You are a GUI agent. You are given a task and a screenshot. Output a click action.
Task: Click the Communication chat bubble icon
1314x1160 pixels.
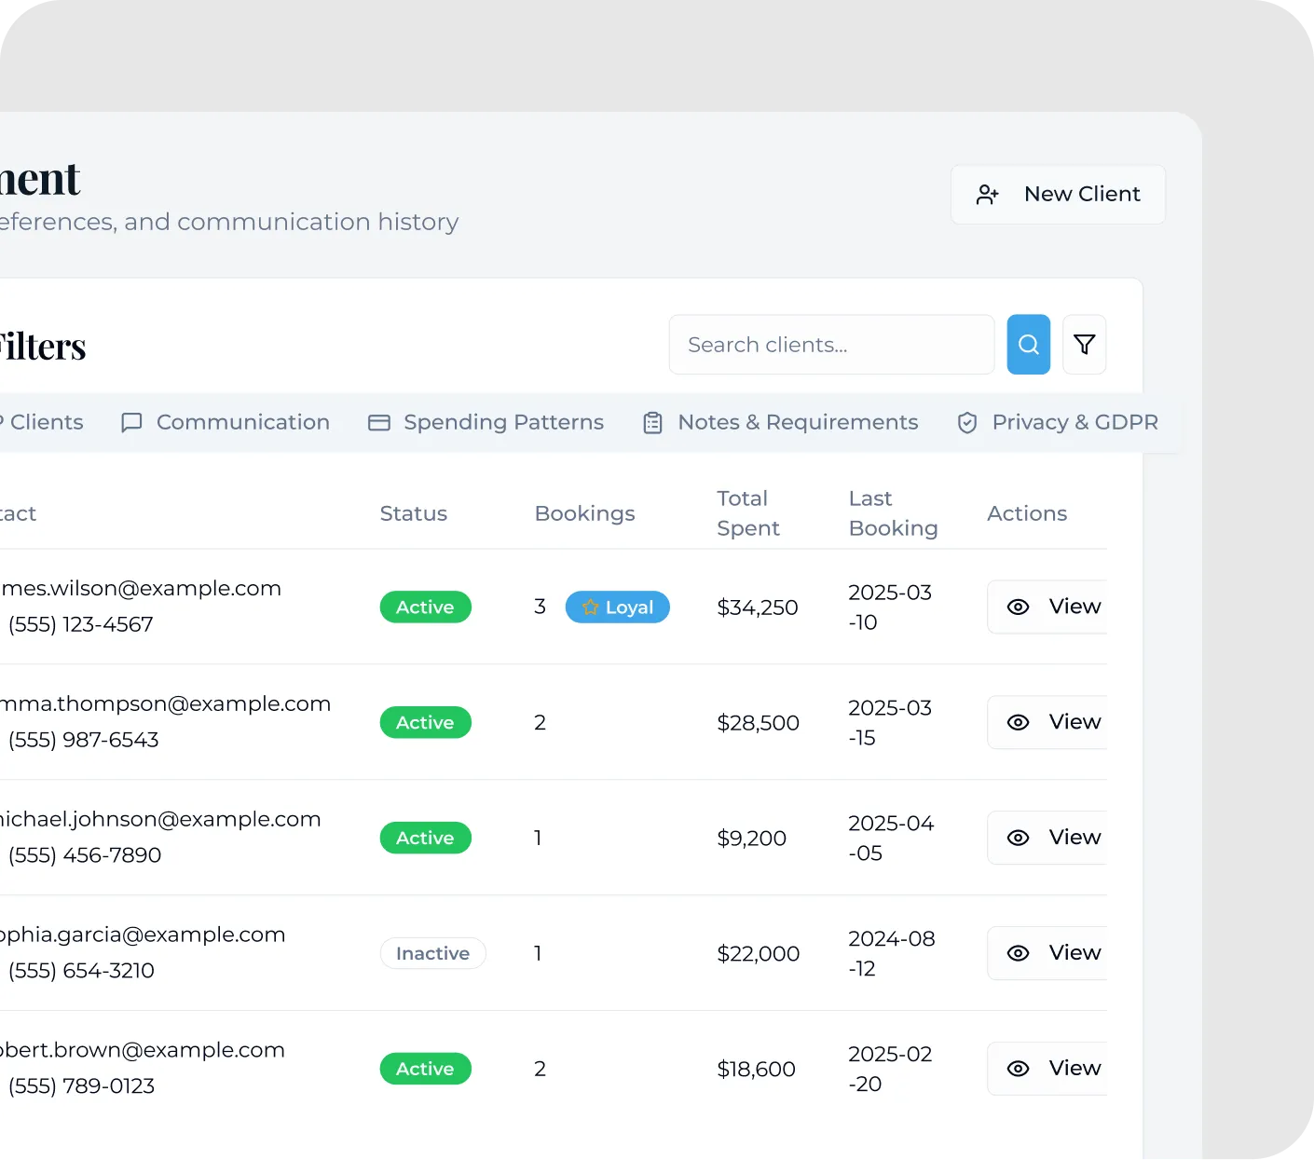[x=131, y=423]
